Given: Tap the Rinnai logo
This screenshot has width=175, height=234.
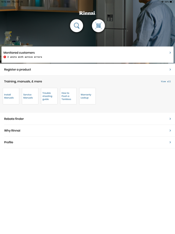Looking at the screenshot, I should click(x=87, y=13).
